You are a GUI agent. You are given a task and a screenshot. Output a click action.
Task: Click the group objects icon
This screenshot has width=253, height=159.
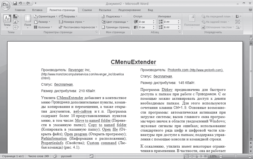pyautogui.click(x=238, y=22)
